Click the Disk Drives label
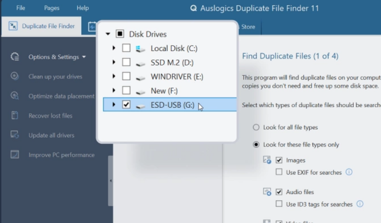The width and height of the screenshot is (381, 223). point(148,34)
